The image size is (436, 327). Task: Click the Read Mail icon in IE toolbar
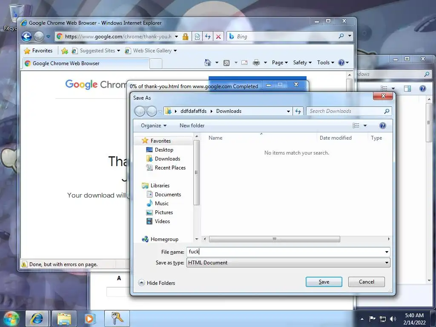[244, 63]
